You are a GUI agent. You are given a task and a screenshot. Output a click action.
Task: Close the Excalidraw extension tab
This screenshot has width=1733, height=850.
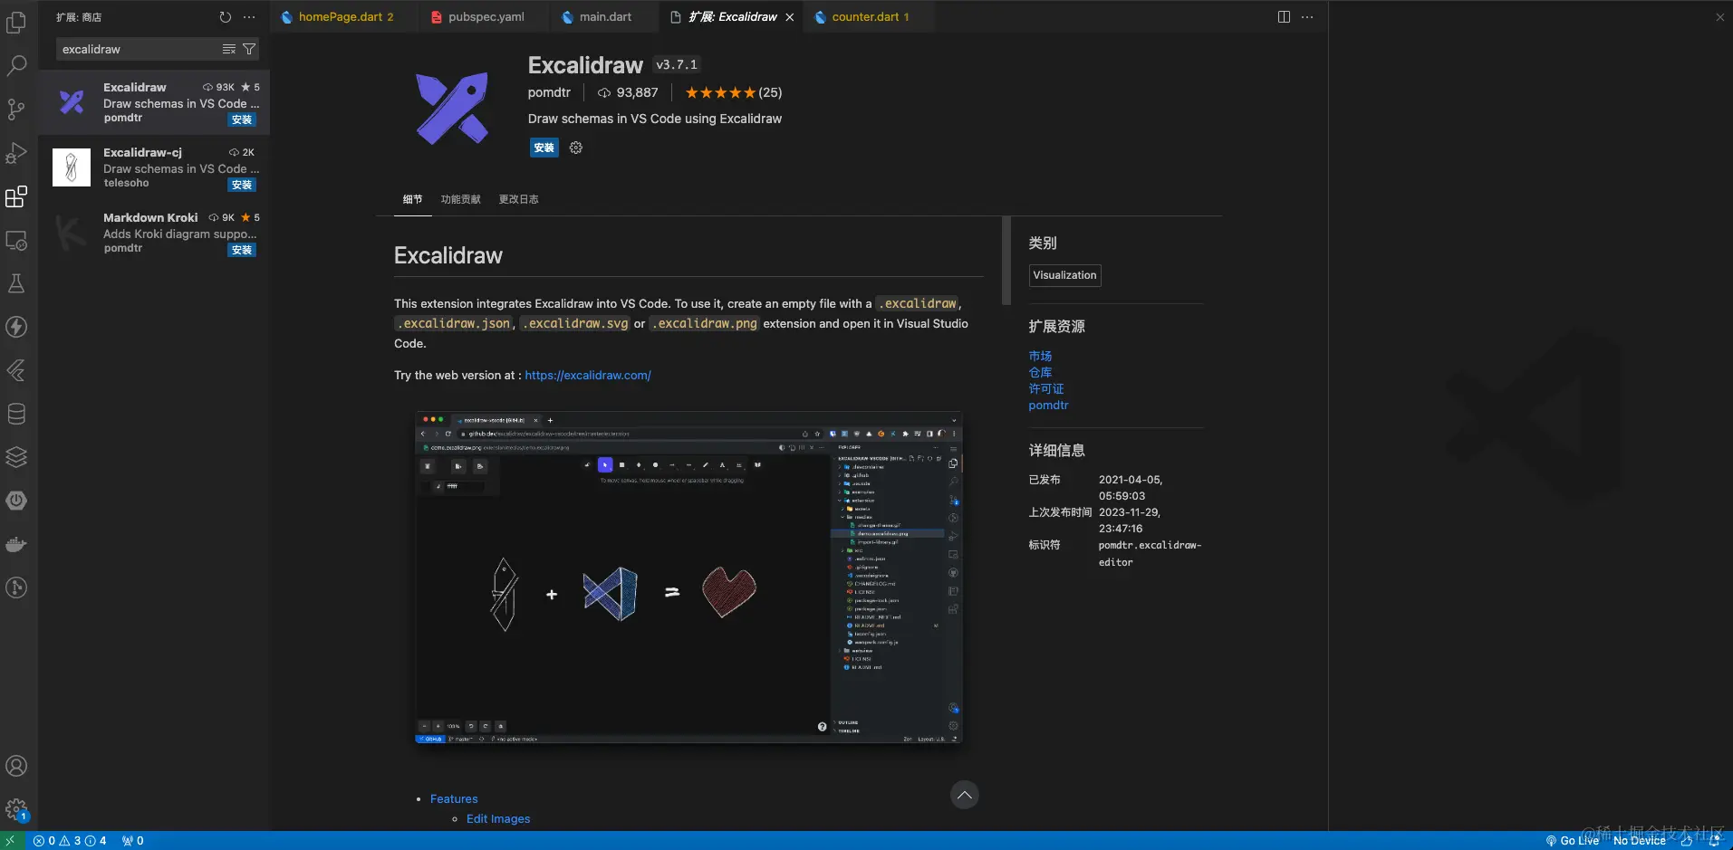tap(790, 17)
